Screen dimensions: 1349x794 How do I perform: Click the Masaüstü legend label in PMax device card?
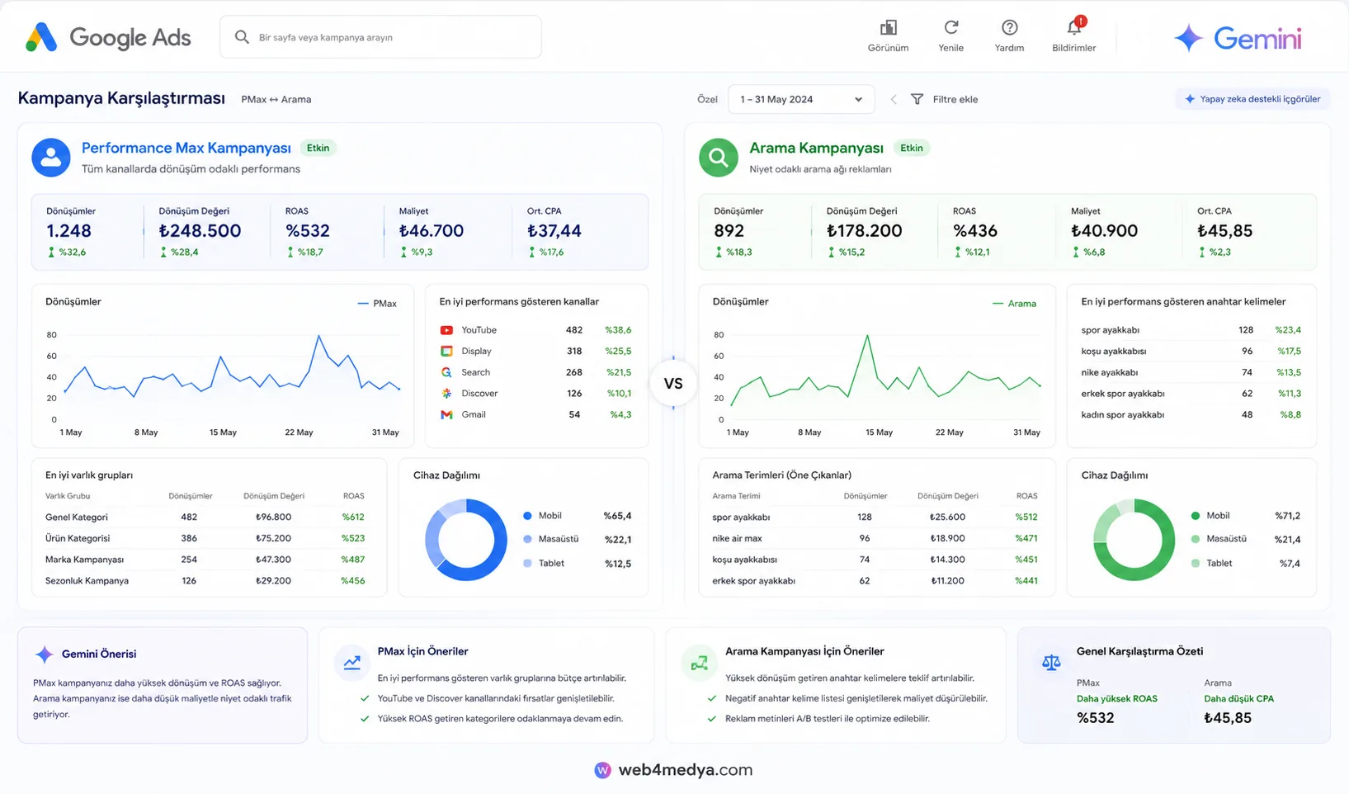click(x=559, y=539)
